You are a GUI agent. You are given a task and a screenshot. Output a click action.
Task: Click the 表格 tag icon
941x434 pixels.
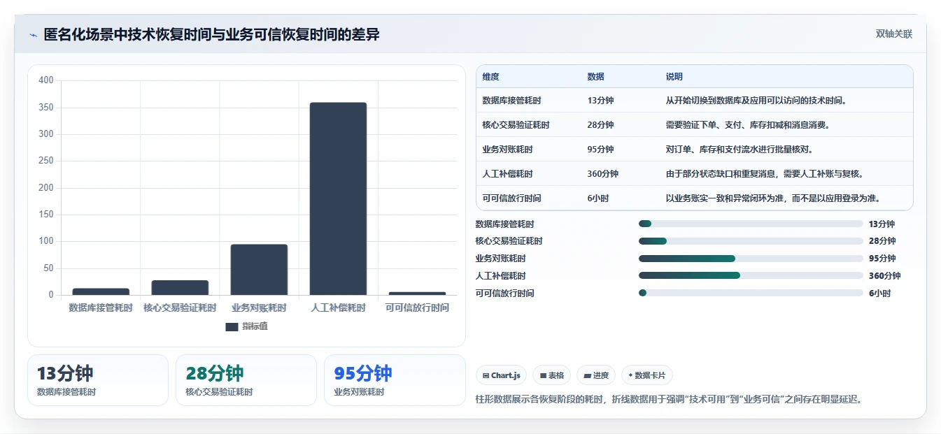pyautogui.click(x=543, y=375)
